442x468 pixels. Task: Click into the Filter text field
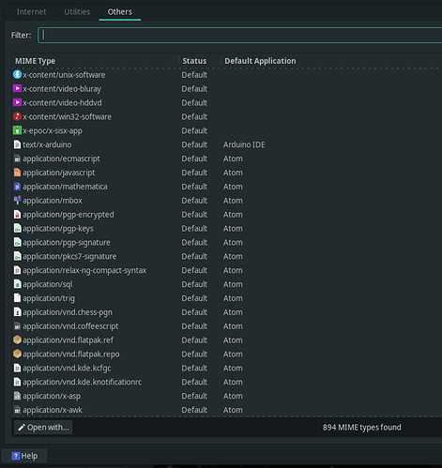[240, 35]
